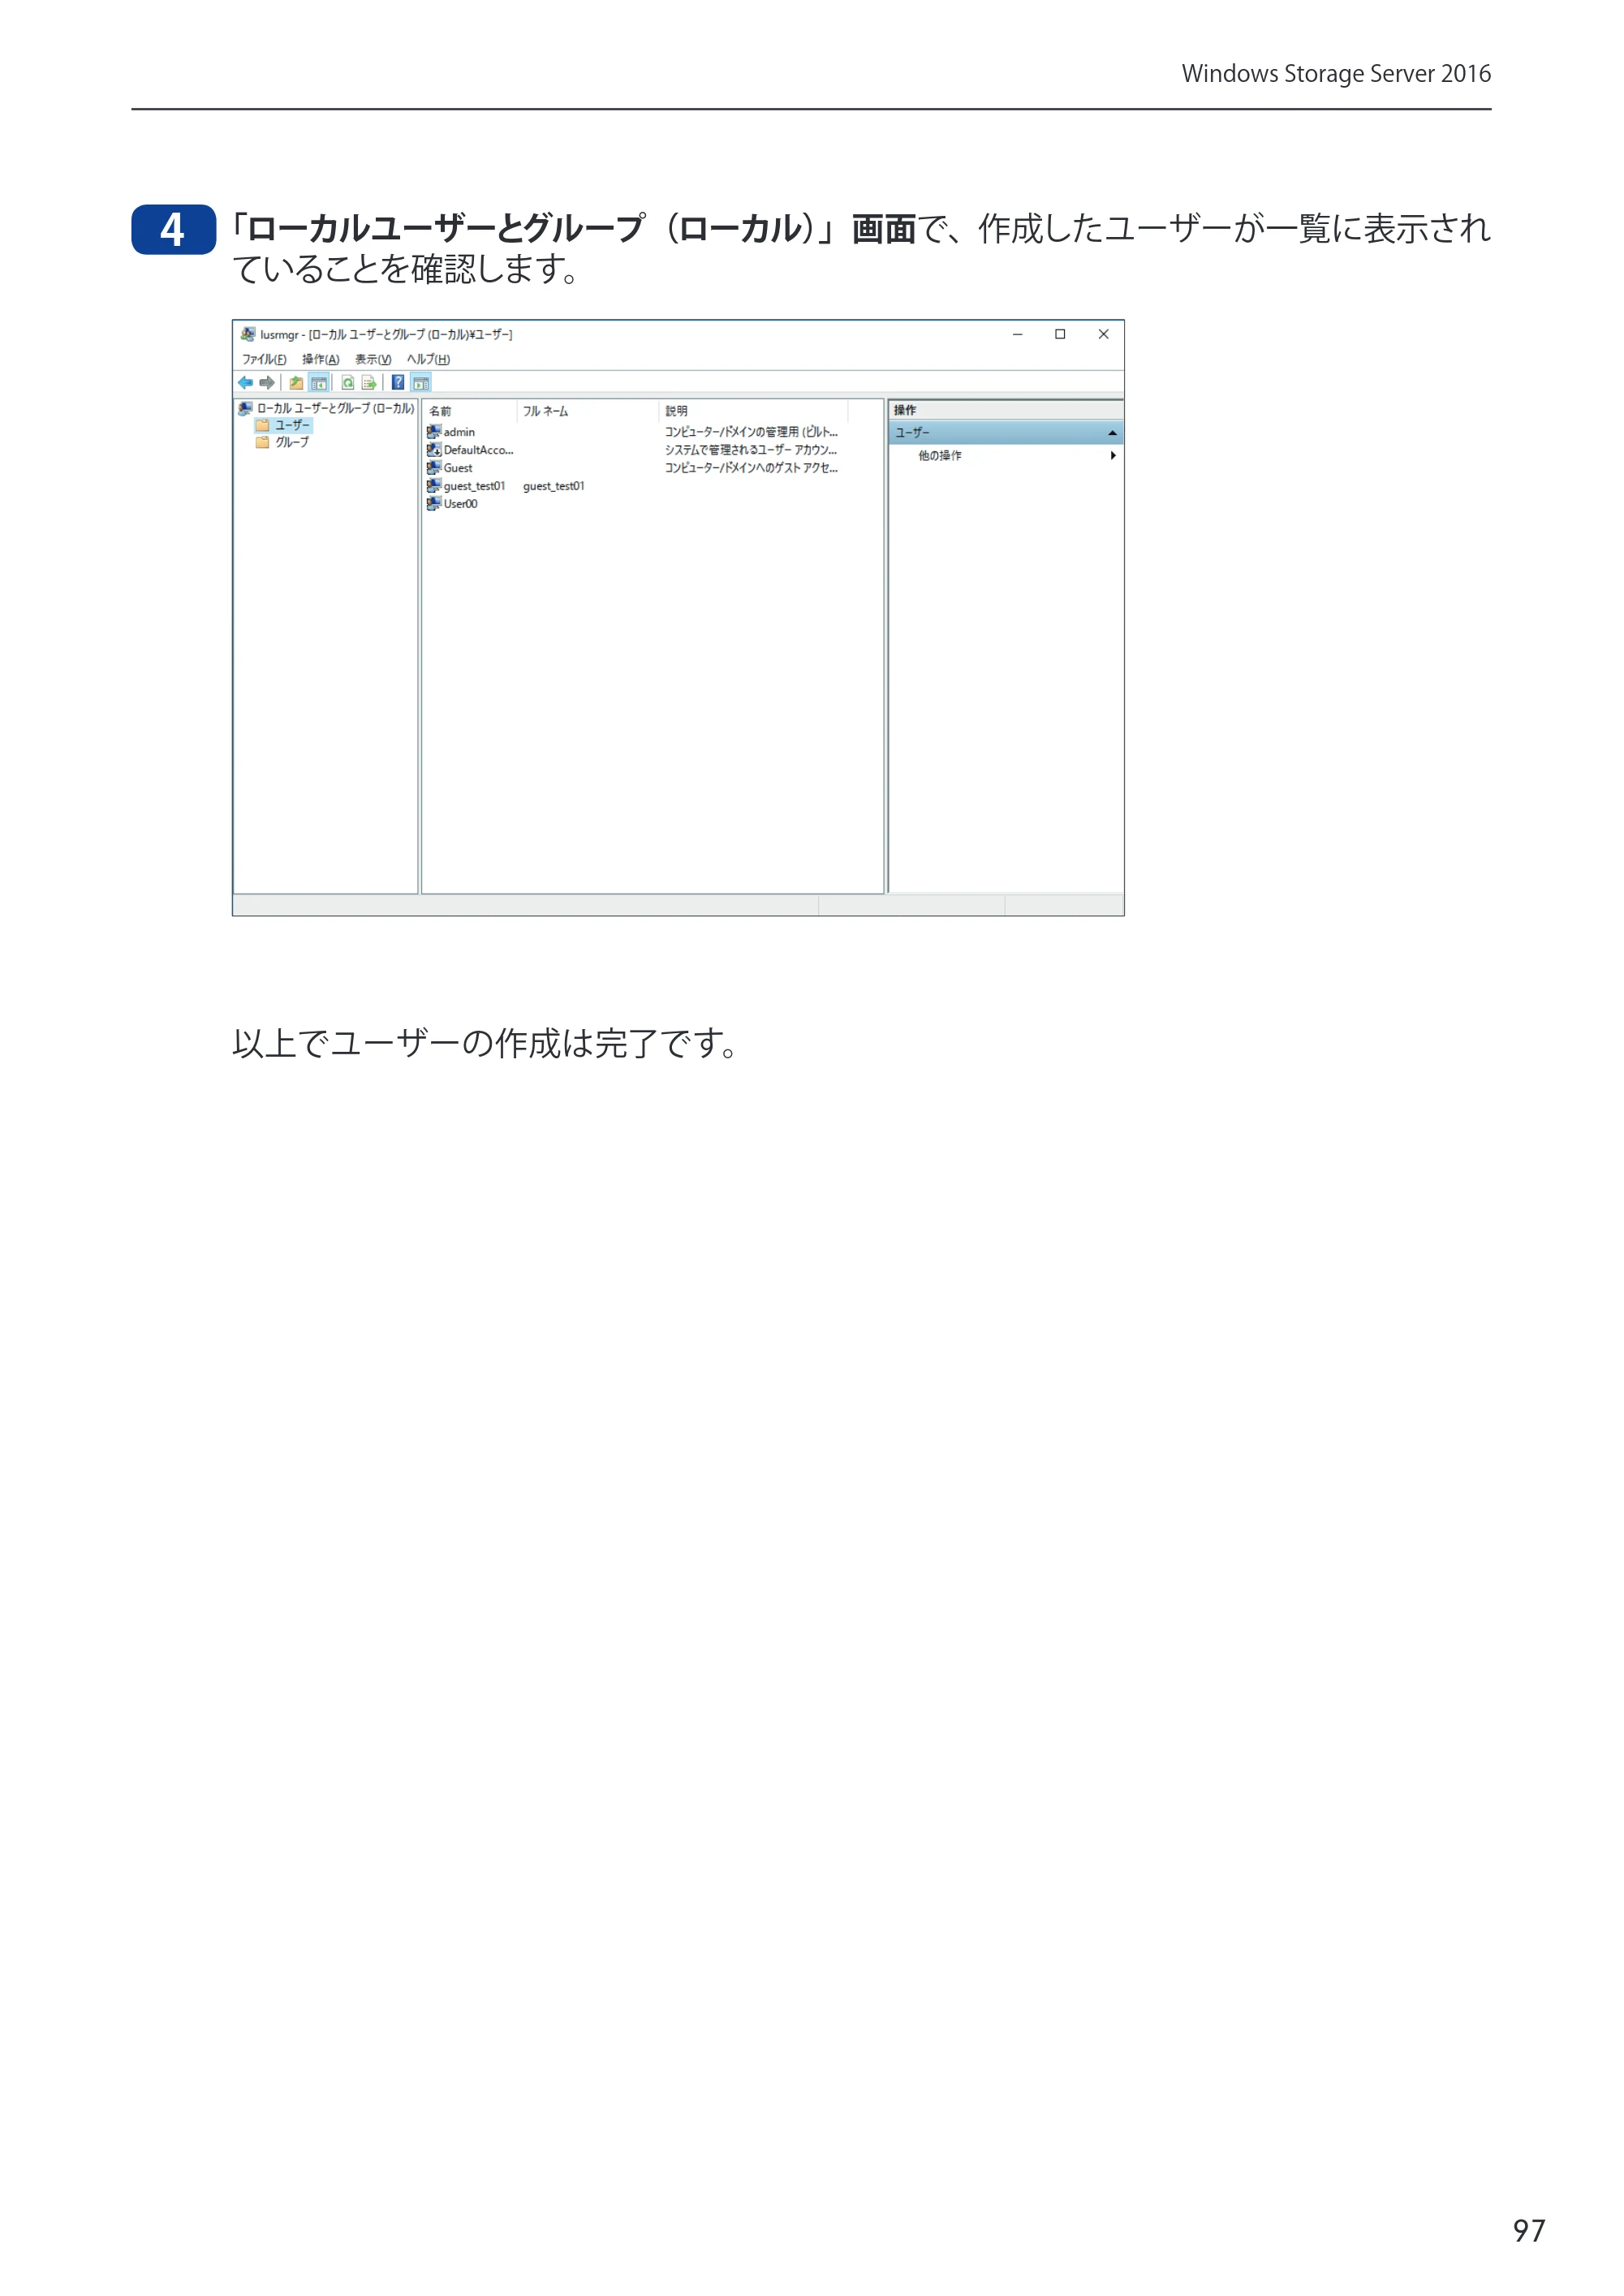Click the 操作 pane header

point(1006,410)
